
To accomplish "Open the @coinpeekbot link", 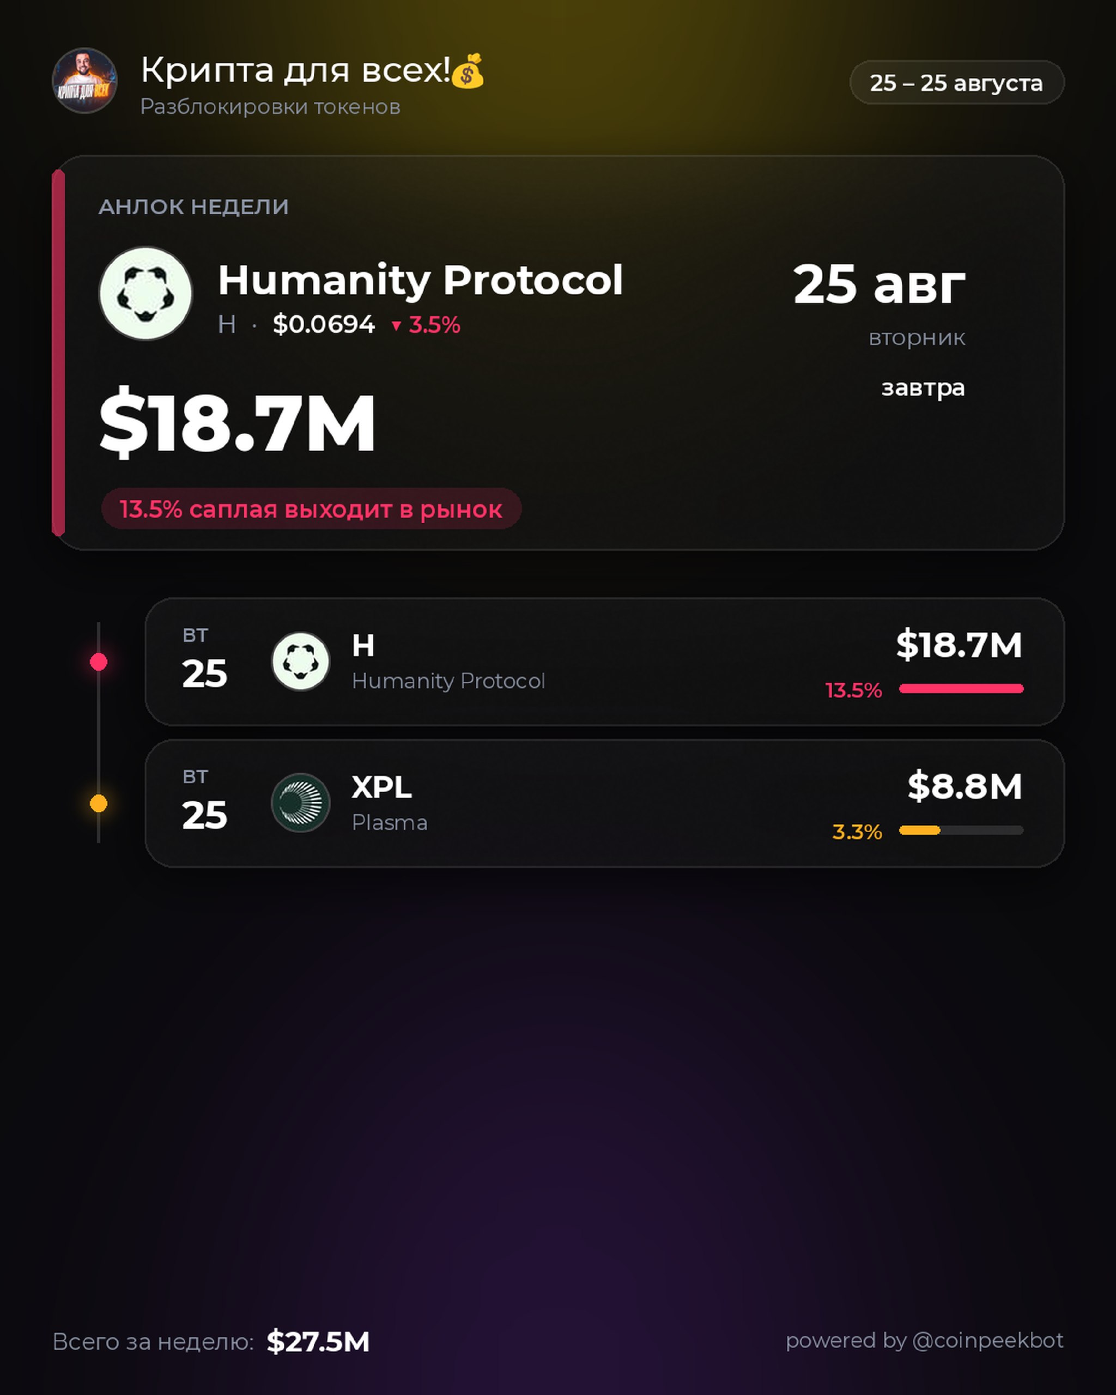I will [x=987, y=1341].
